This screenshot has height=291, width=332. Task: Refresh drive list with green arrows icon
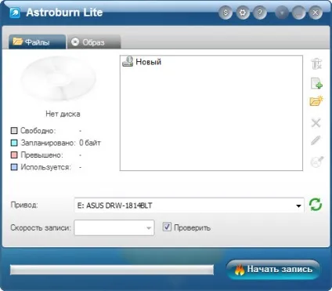316,205
